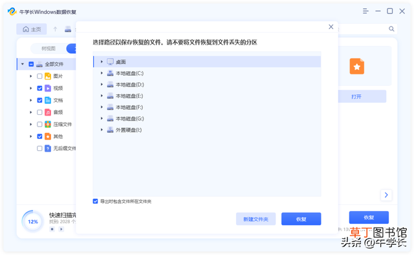The image size is (414, 255).
Task: Resume scan with the play button
Action: tap(61, 229)
